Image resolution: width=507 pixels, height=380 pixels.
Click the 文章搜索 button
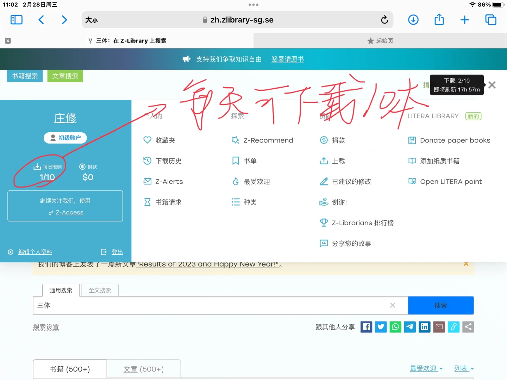coord(65,76)
